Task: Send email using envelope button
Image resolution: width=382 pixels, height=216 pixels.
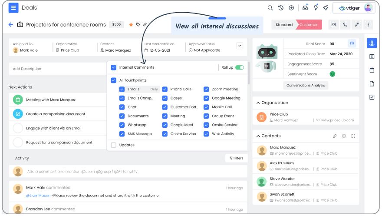Action: click(333, 25)
